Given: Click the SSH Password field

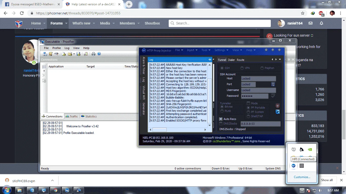Looking at the screenshot, I should click(255, 96).
